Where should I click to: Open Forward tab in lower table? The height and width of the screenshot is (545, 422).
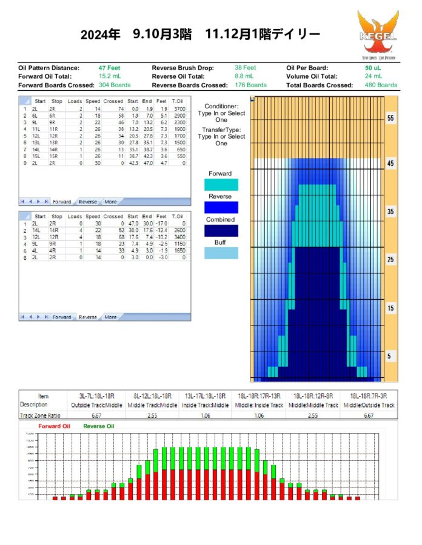tap(62, 317)
